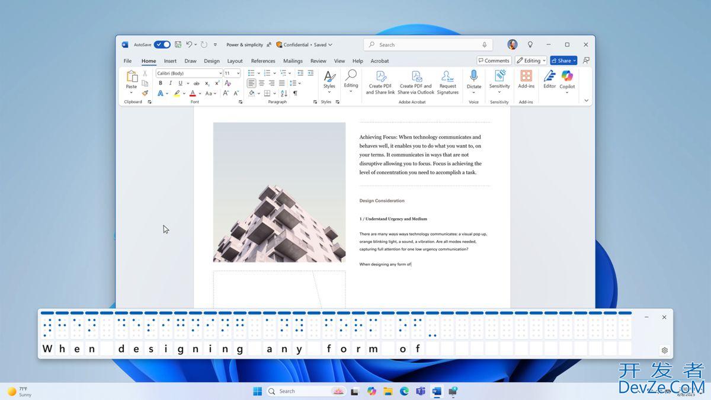Click the Comments button
The width and height of the screenshot is (711, 400).
coord(494,60)
